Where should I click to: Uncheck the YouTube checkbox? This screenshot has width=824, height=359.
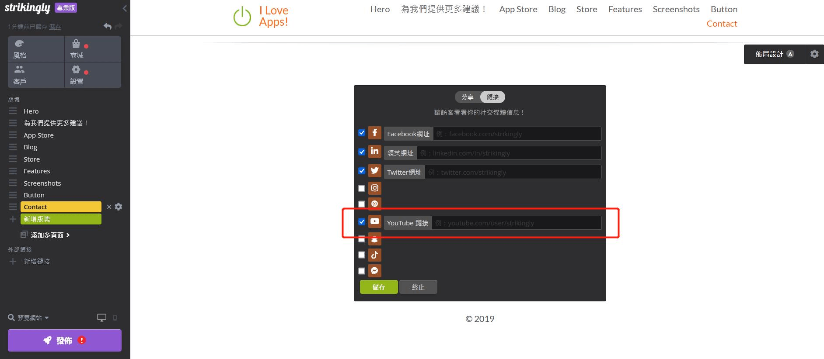(362, 221)
